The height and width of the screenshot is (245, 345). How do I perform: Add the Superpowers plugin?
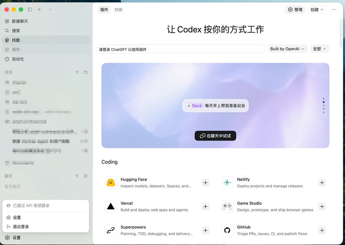pyautogui.click(x=205, y=230)
